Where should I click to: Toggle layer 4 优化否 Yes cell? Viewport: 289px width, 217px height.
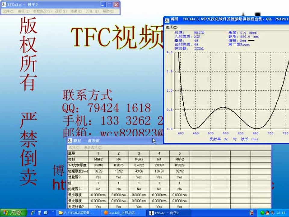159,177
